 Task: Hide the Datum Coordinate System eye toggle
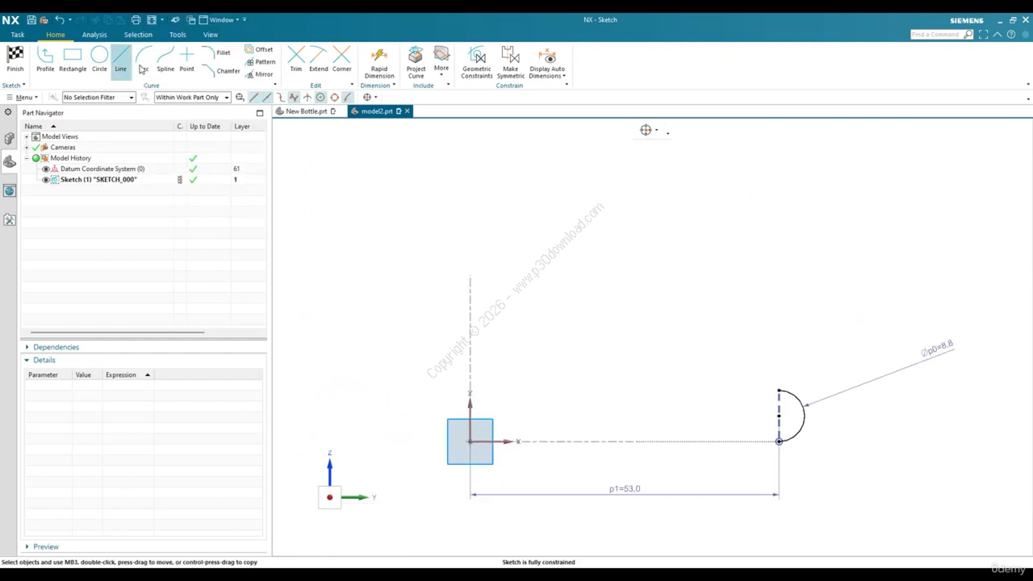(46, 169)
